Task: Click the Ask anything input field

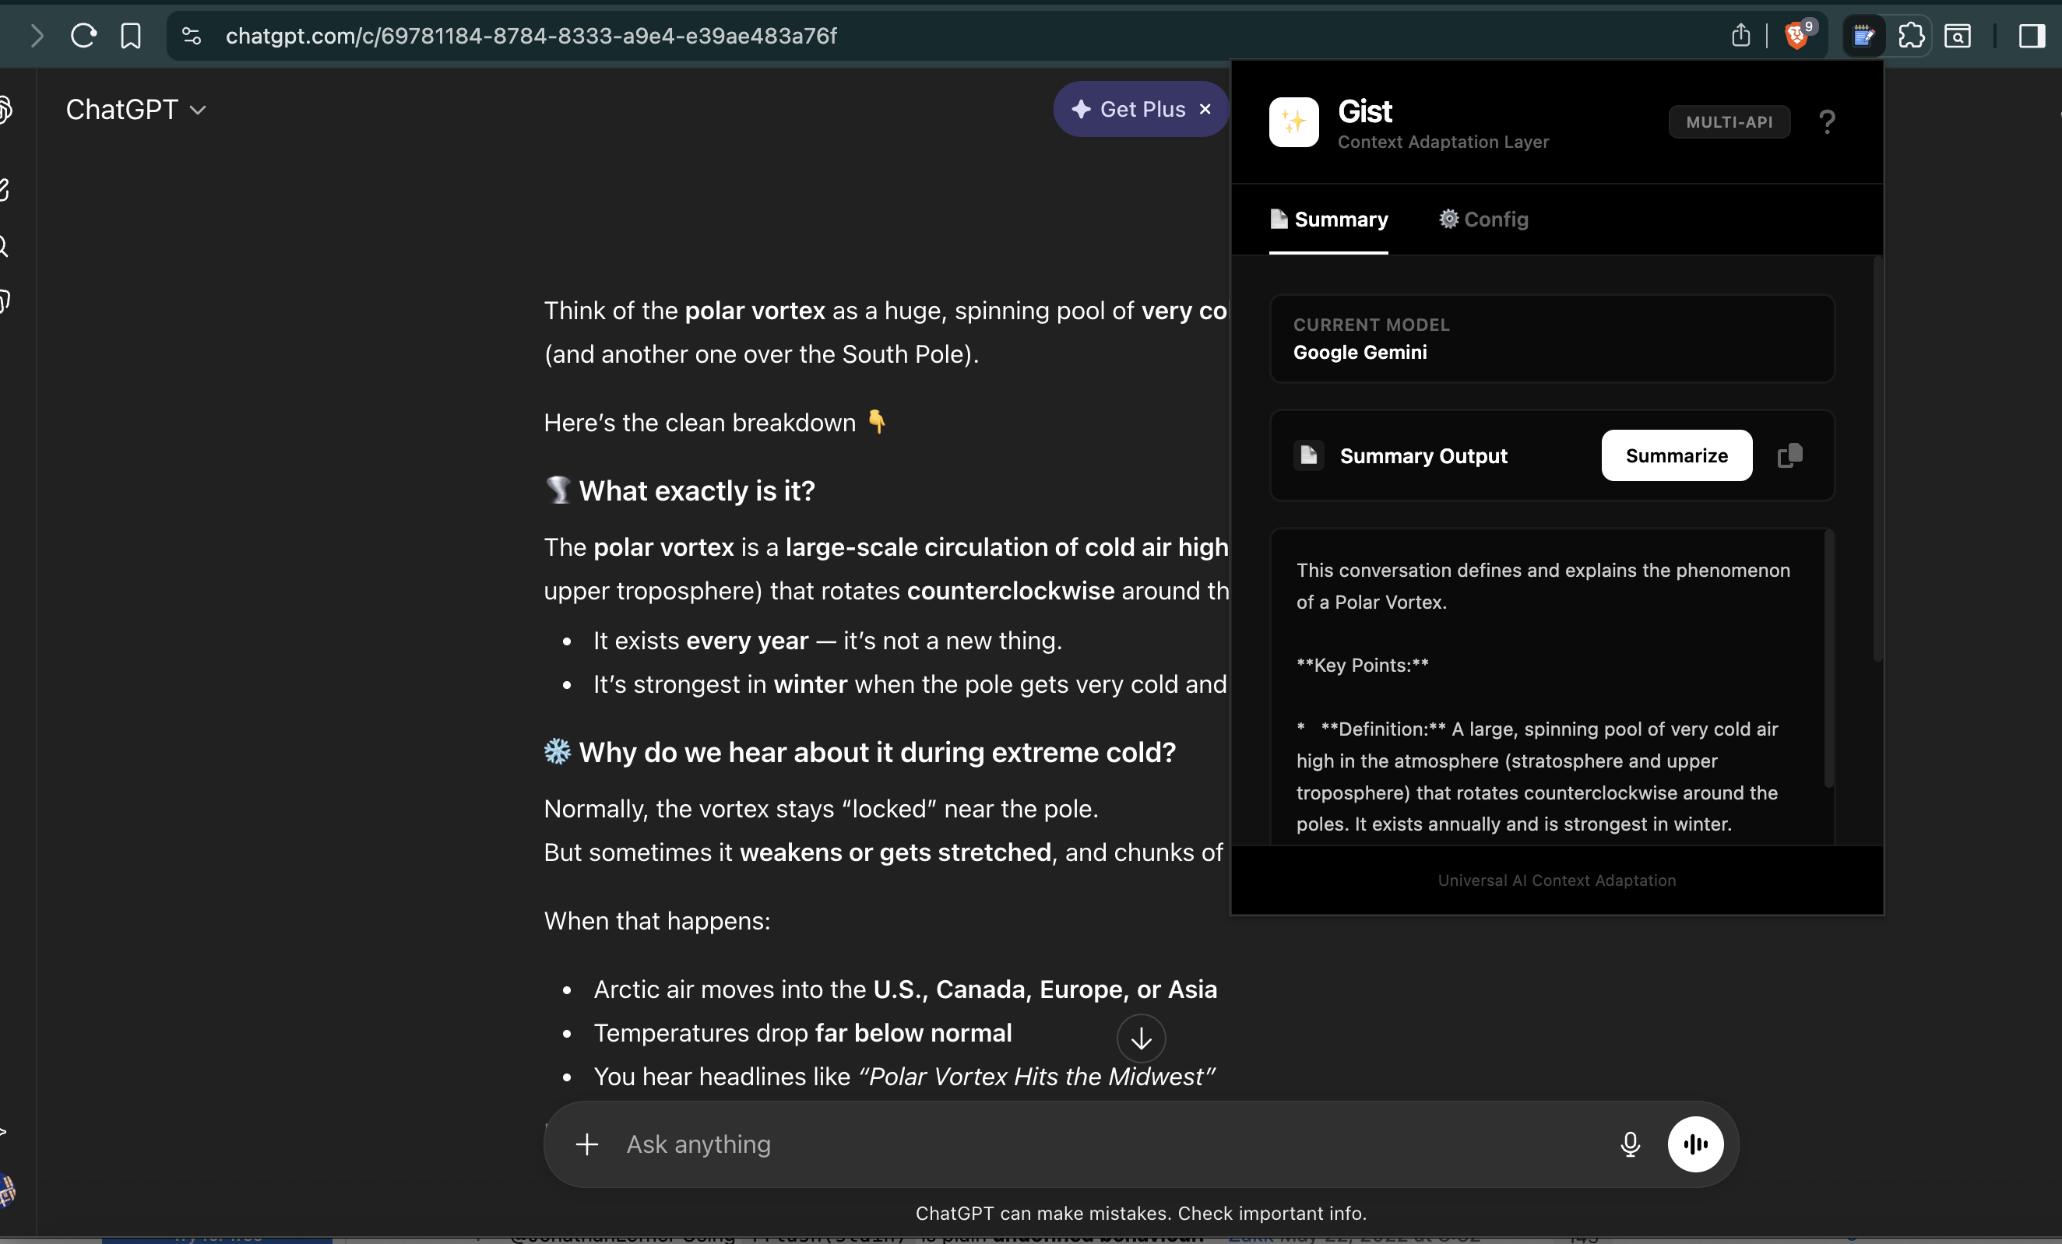Action: coord(1088,1144)
